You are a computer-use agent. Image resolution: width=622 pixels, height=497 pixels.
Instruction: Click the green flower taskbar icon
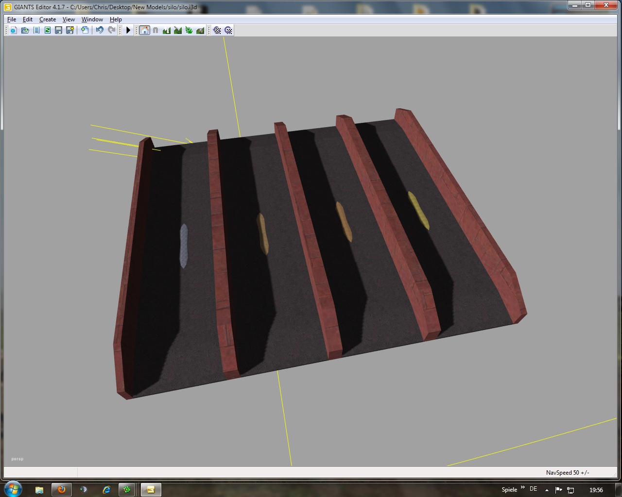tap(127, 490)
